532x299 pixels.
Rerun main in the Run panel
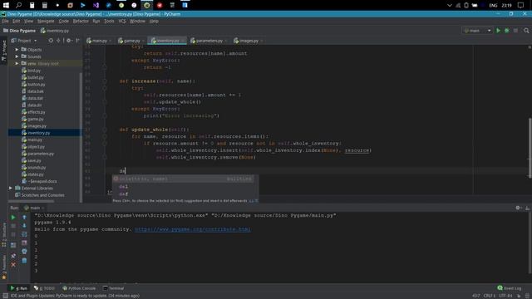[x=13, y=218]
